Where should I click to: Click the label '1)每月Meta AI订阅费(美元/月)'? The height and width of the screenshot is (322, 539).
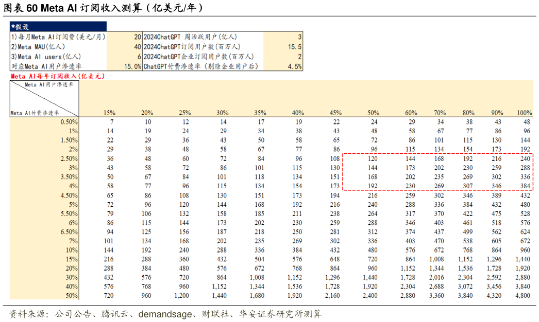point(58,37)
